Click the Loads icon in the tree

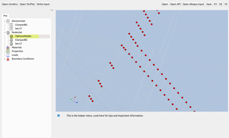click(8, 55)
